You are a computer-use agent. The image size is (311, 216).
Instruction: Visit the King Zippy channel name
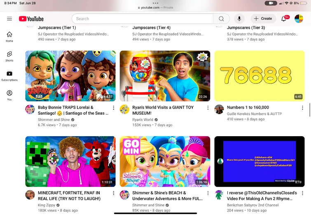pos(47,205)
